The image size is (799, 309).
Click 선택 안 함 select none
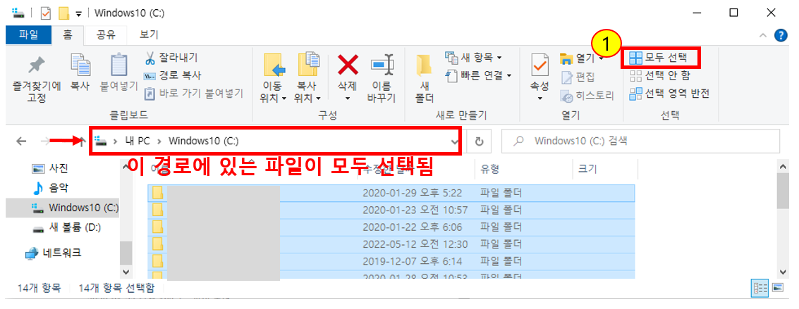point(660,76)
